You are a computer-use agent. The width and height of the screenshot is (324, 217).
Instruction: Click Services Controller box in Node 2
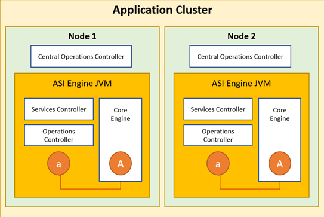tap(218, 109)
